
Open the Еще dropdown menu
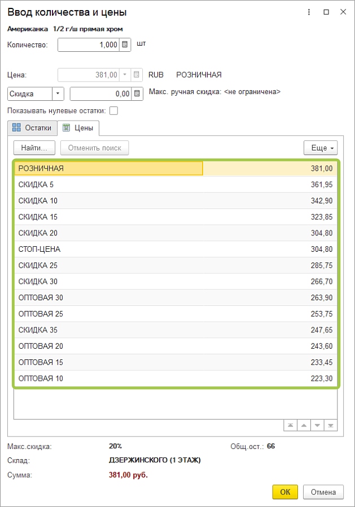[320, 148]
